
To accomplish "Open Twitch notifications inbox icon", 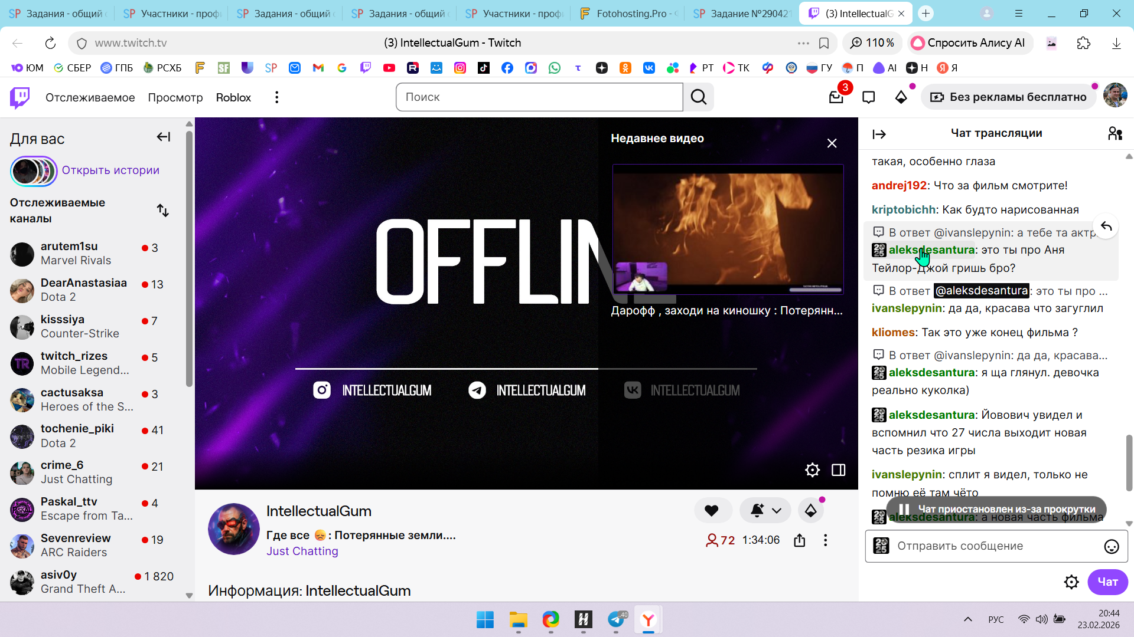I will (x=836, y=97).
